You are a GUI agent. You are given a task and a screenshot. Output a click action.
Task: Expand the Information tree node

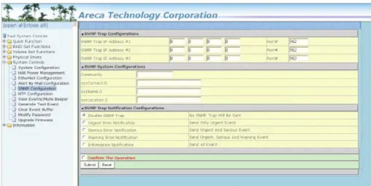pyautogui.click(x=3, y=125)
